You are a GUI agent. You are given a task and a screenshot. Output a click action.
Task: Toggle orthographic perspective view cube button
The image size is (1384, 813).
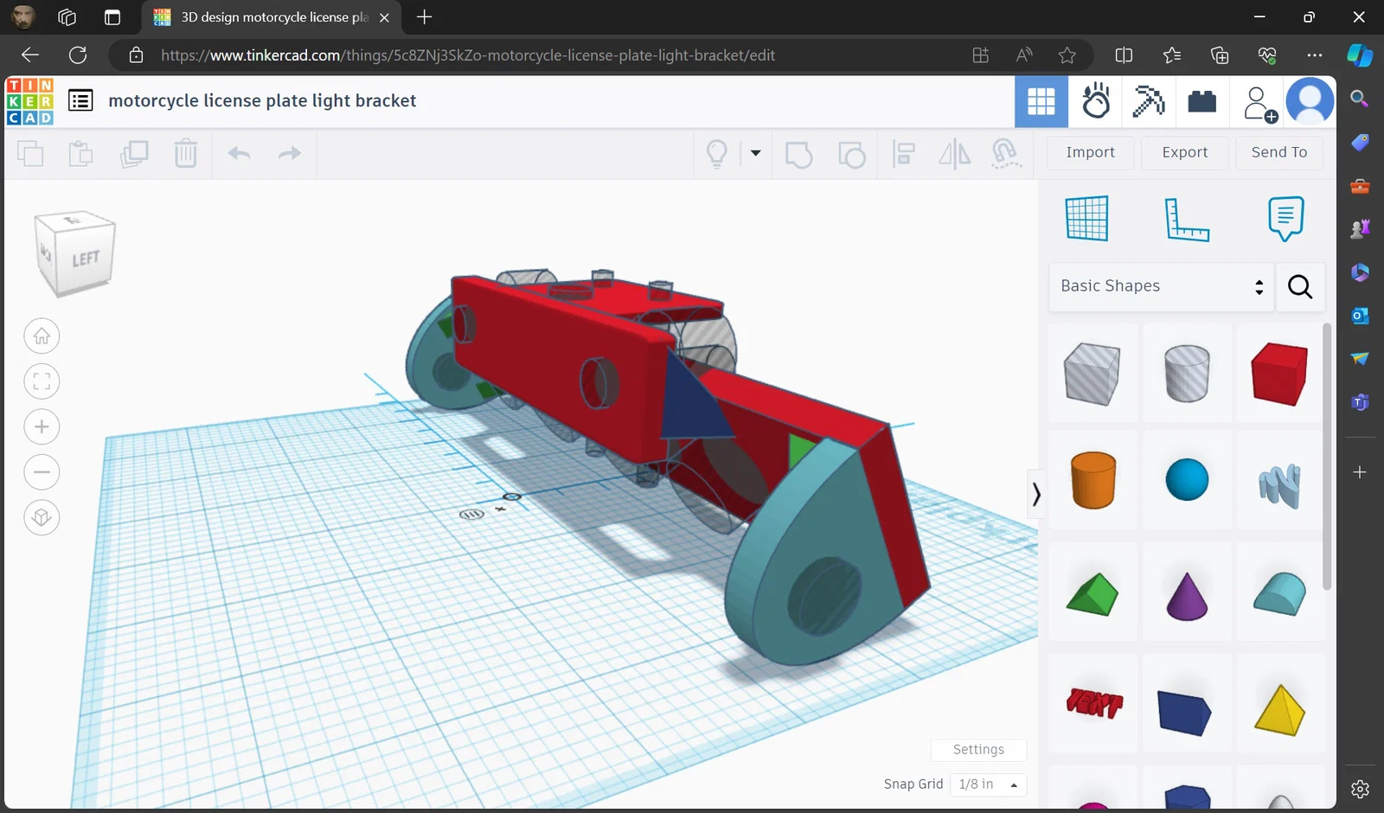pos(42,518)
